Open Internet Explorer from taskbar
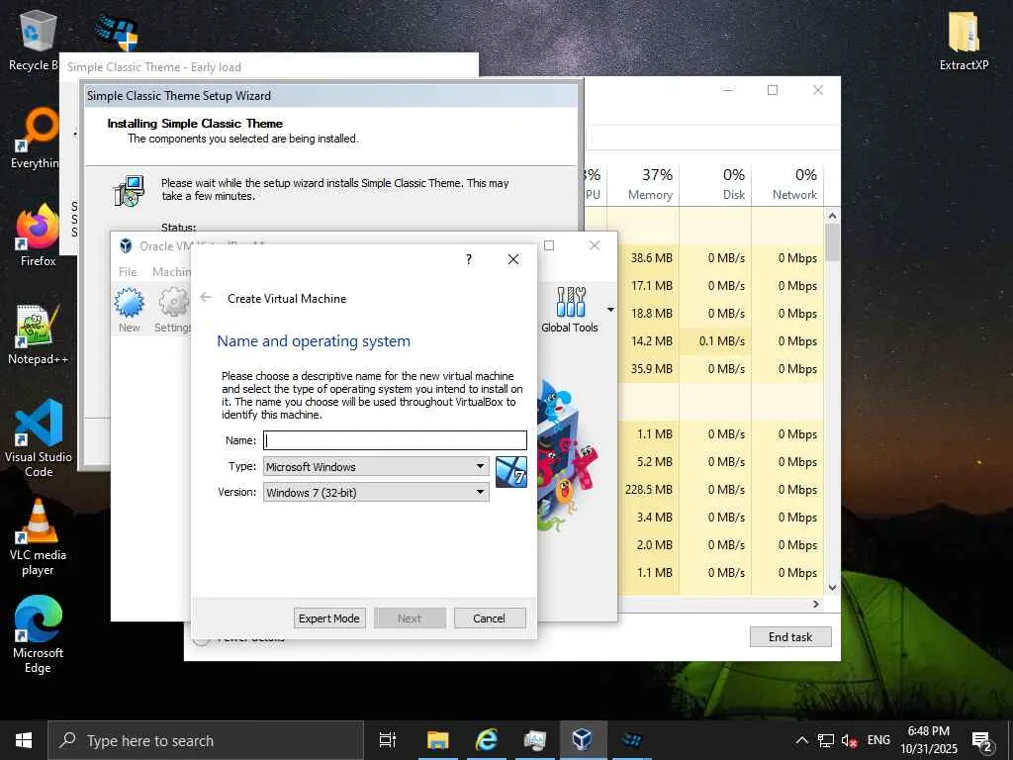 coord(487,740)
